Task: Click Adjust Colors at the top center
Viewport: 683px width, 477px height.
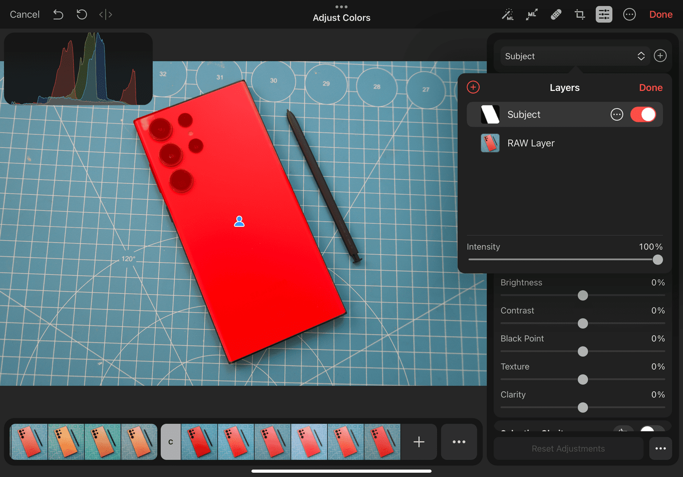Action: tap(341, 17)
